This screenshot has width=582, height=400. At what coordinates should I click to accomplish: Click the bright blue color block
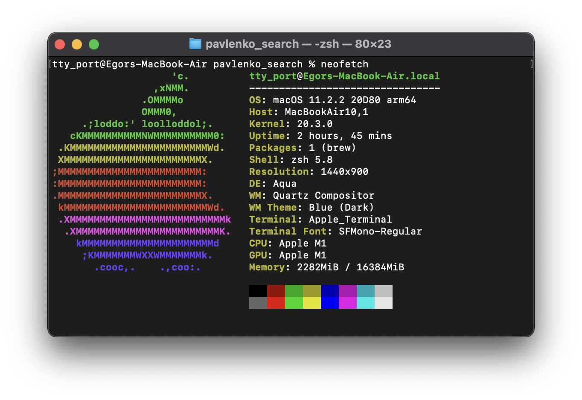[330, 303]
